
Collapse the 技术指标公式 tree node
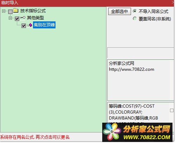[4, 11]
